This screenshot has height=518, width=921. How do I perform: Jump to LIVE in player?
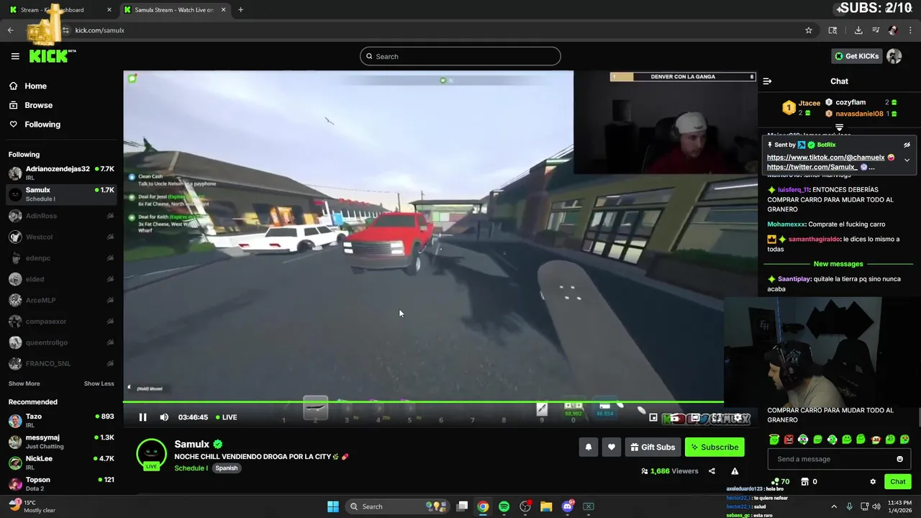pos(226,417)
